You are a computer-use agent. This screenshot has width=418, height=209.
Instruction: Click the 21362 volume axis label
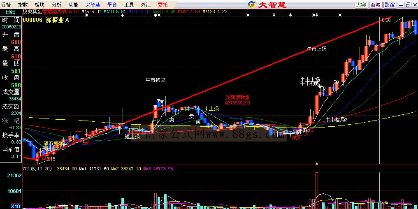pyautogui.click(x=15, y=176)
